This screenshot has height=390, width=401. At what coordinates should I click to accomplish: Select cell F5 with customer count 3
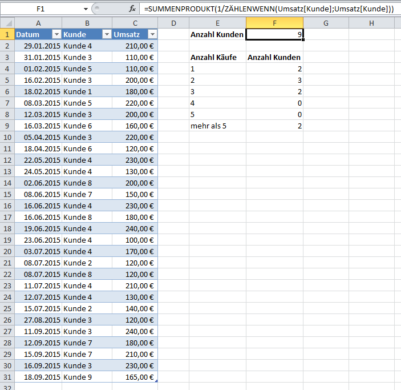click(x=275, y=80)
